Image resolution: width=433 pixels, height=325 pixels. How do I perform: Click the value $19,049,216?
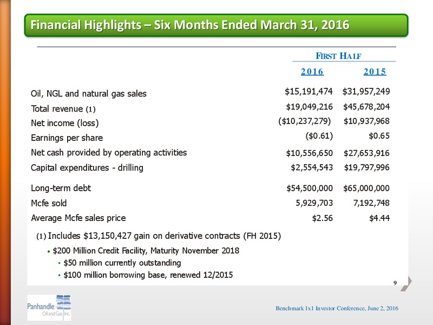pos(309,107)
